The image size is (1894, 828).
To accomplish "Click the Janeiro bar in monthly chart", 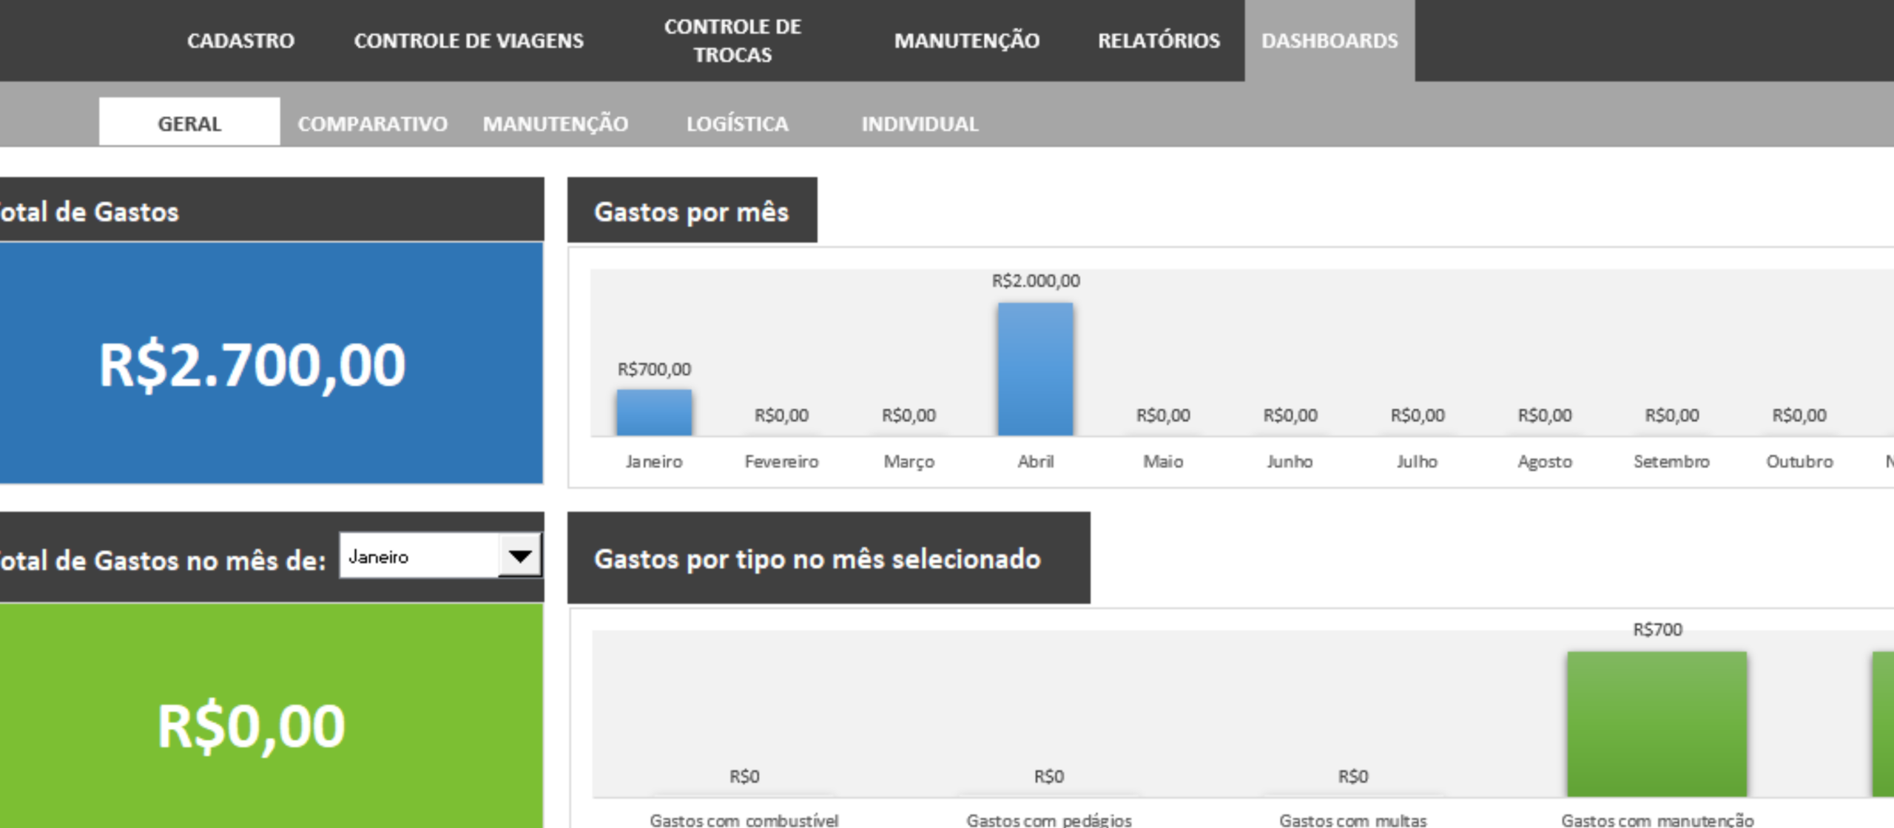I will pyautogui.click(x=654, y=413).
